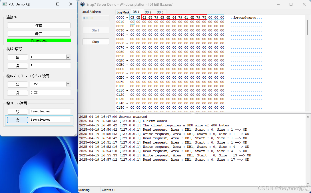Maximize the PLC_Demo_Qt window
311x193 pixels.
tap(58, 4)
